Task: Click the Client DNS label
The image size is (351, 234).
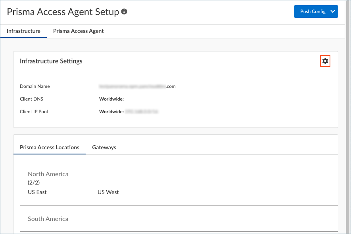Action: (31, 99)
